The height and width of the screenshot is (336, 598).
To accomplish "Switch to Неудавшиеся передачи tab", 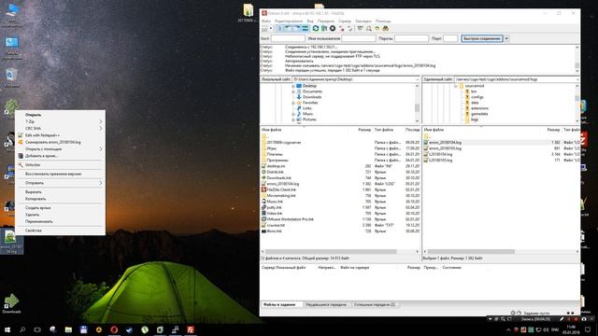I will [326, 305].
